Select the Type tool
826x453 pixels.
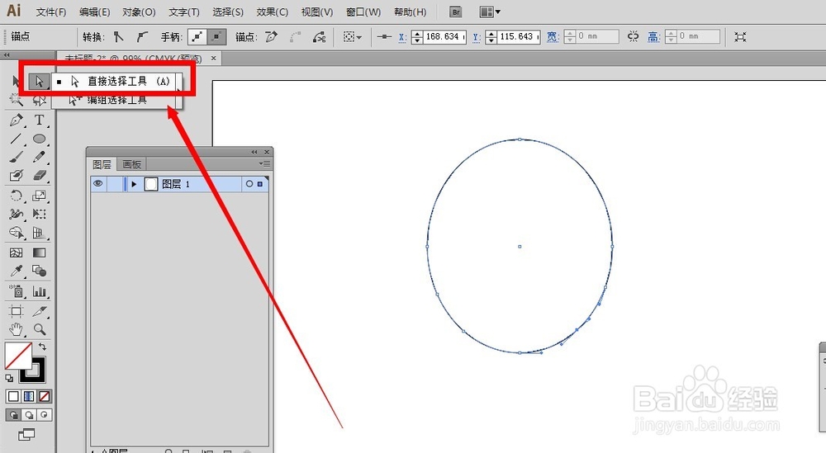[x=39, y=120]
